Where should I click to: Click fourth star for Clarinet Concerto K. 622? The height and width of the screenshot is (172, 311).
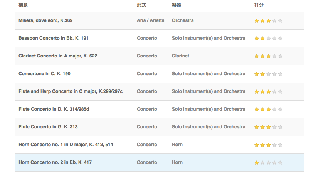pos(274,56)
